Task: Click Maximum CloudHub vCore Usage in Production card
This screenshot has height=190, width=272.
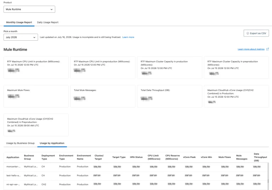Action: 237,96
